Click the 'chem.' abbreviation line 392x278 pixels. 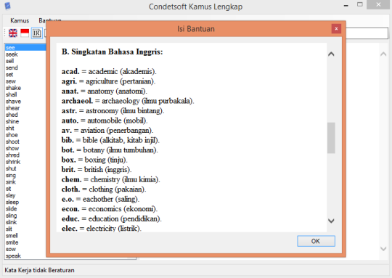pos(111,179)
